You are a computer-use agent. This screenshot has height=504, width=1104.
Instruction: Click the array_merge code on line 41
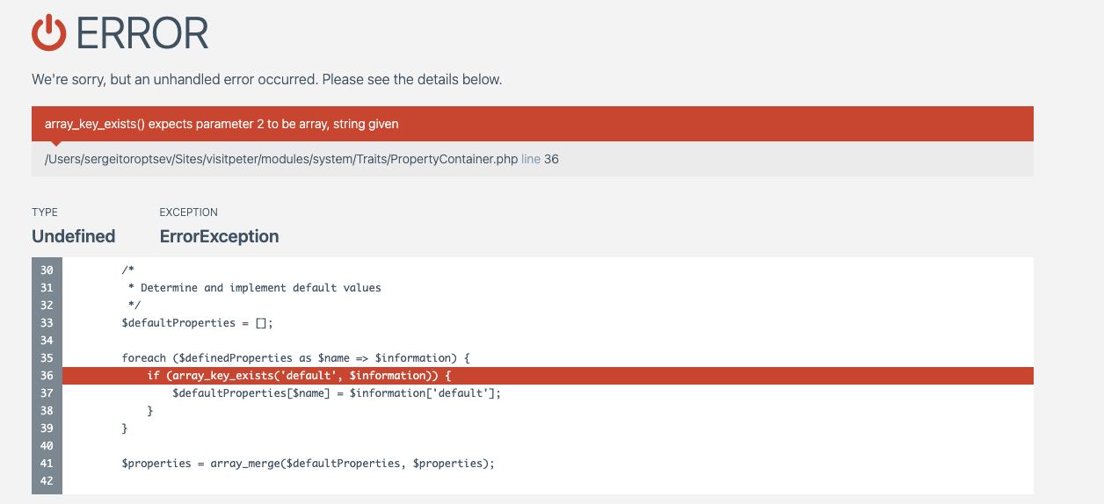point(309,464)
